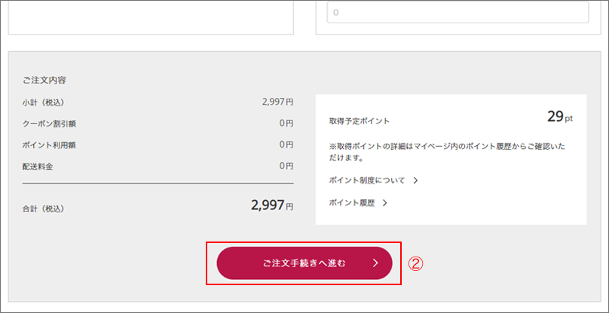Click the note about 取得ポイントの詳細
The width and height of the screenshot is (609, 313).
(447, 152)
